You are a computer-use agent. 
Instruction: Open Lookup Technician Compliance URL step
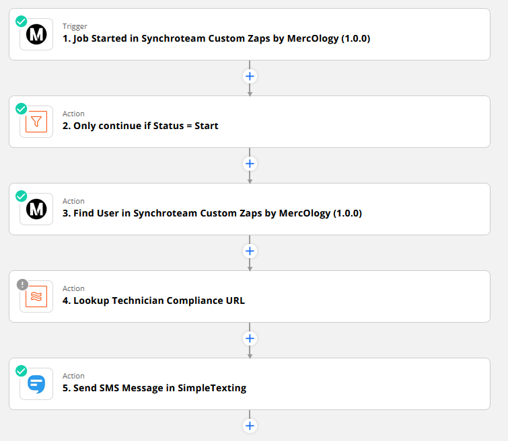[x=250, y=296]
